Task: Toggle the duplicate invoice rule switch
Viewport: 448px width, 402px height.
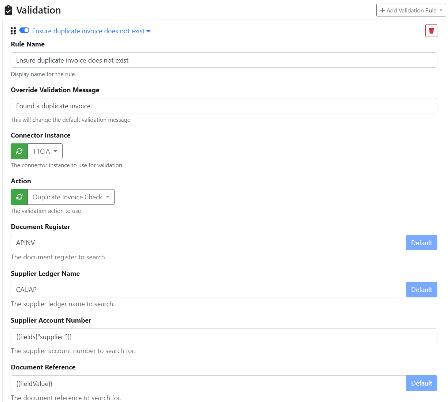Action: point(25,30)
